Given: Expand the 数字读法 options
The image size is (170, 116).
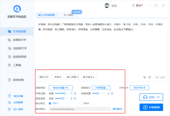Looking at the screenshot, I should coord(89,77).
